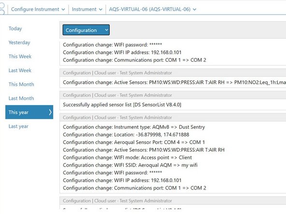286x214 pixels.
Task: Click 'WIFI SSID: Aeroqual AQM => my wifi' line
Action: (x=130, y=165)
